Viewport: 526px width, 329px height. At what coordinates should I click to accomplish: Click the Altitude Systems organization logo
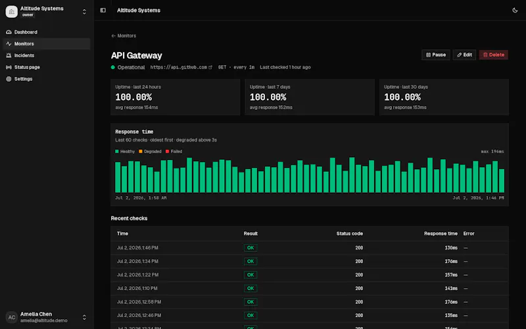(11, 12)
